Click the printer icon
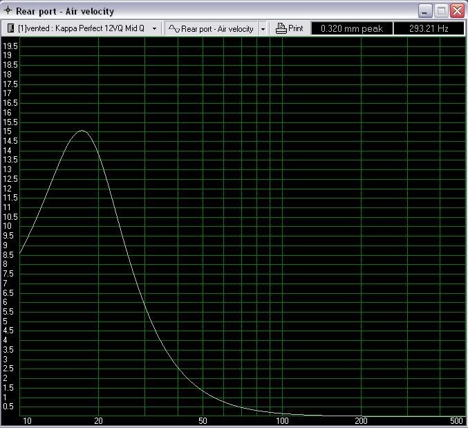Viewport: 468px width, 428px height. tap(281, 28)
